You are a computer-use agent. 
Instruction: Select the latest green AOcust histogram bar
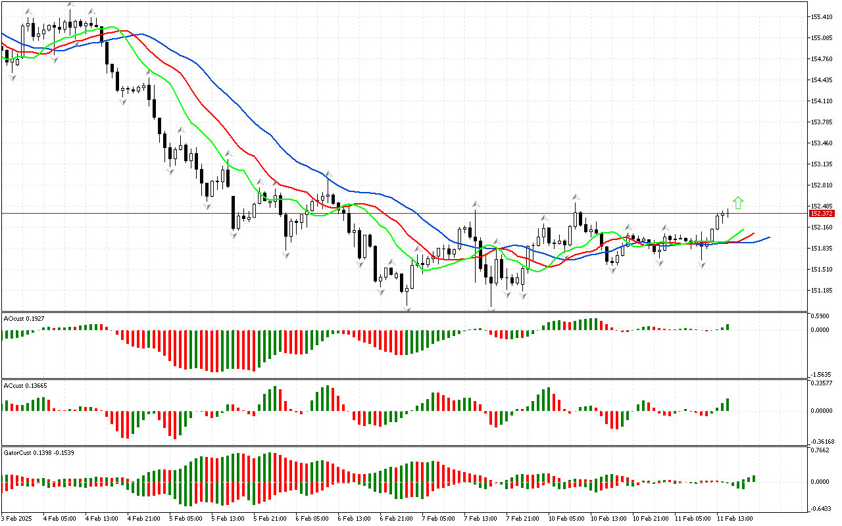(x=728, y=327)
